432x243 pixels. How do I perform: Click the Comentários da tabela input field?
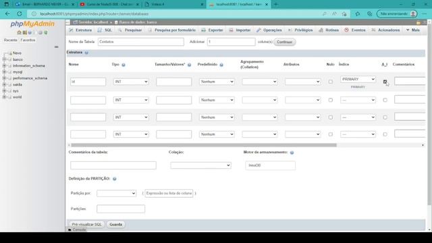113,165
